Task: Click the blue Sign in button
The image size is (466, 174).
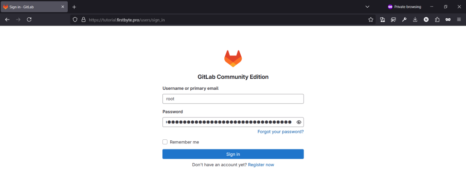Action: coord(233,154)
